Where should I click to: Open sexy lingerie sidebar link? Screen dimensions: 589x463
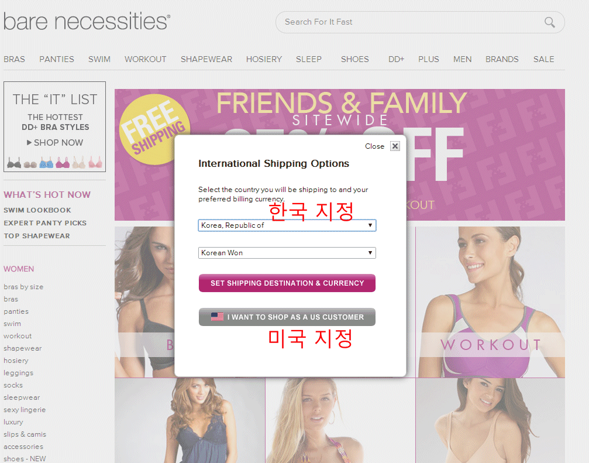coord(25,410)
